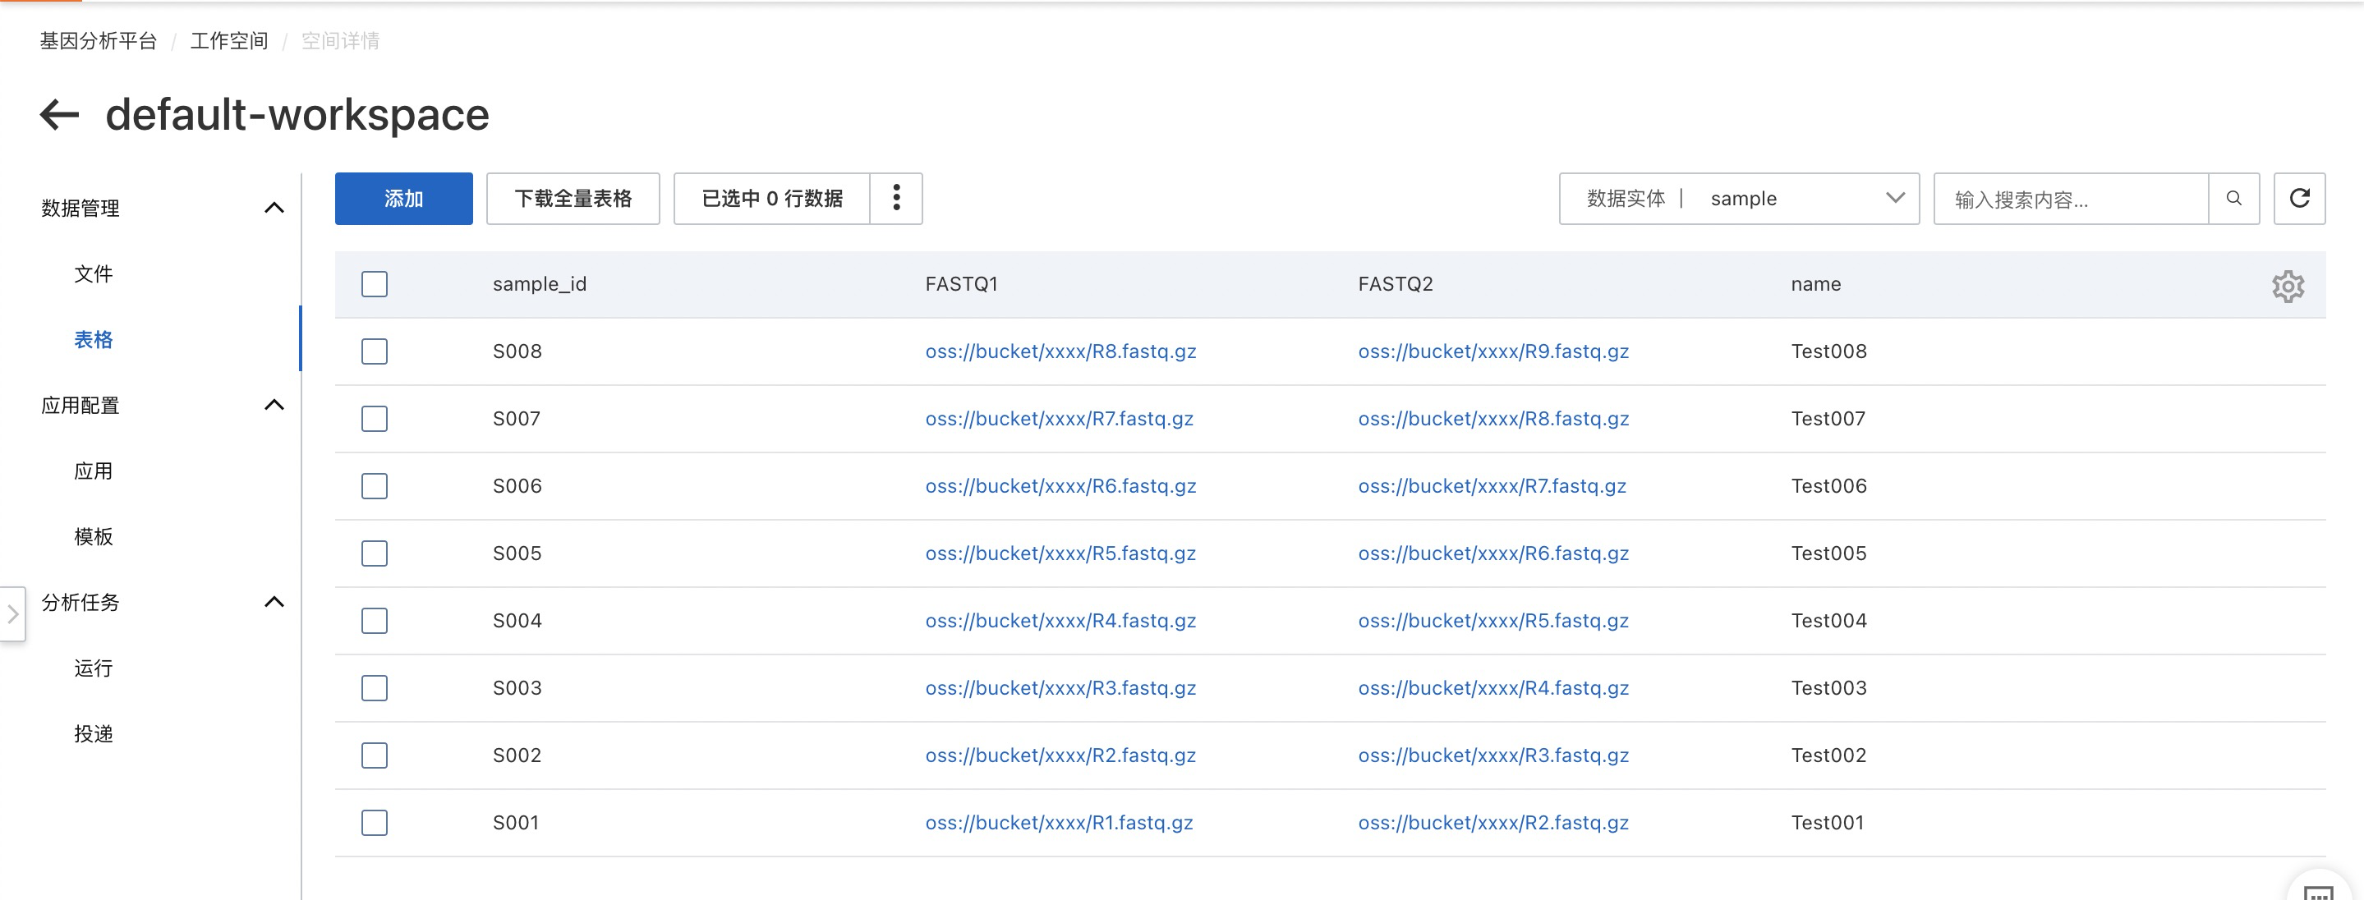Viewport: 2364px width, 900px height.
Task: Open 应用 in the sidebar
Action: tap(94, 471)
